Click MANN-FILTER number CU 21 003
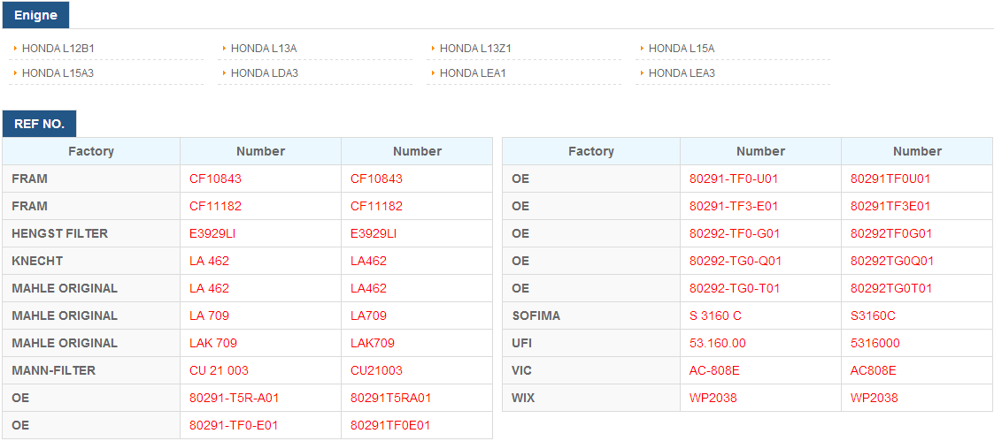The height and width of the screenshot is (441, 994). point(219,371)
